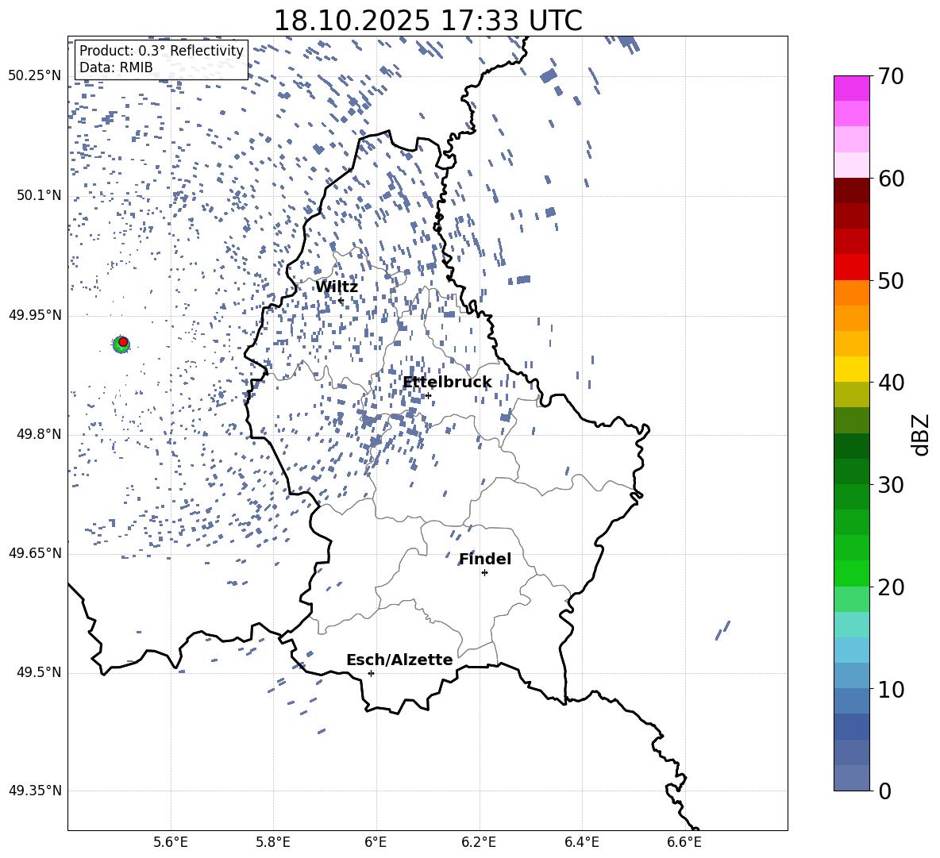Click the 49.8°N latitude label
Screen dimensions: 940x858
[39, 434]
